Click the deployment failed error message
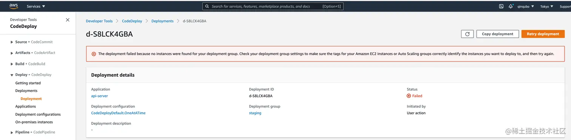The image size is (571, 140). coord(326,54)
